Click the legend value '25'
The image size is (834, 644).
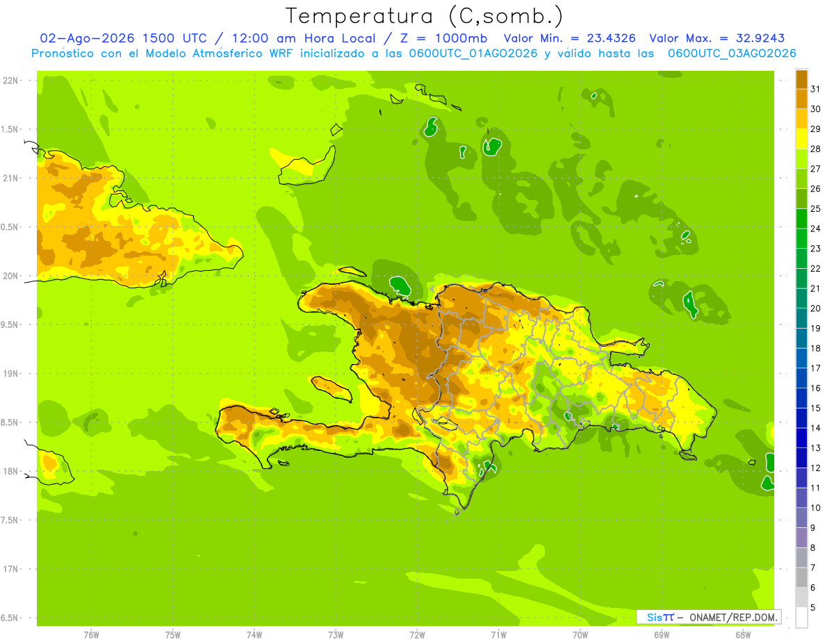pos(815,208)
